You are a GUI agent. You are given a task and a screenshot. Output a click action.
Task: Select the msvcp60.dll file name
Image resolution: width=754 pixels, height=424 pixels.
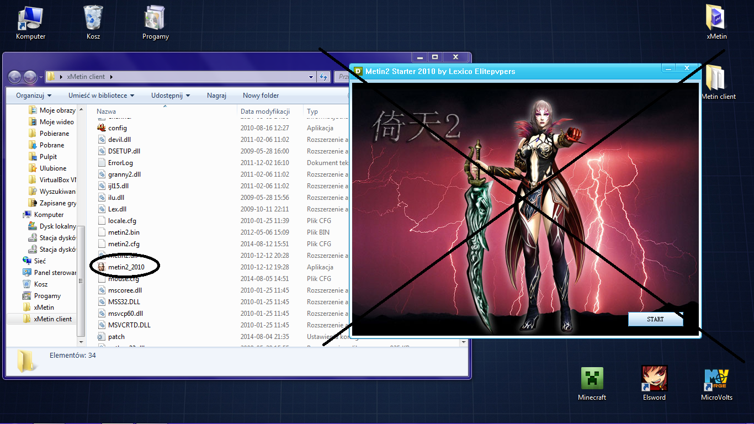[x=125, y=314]
